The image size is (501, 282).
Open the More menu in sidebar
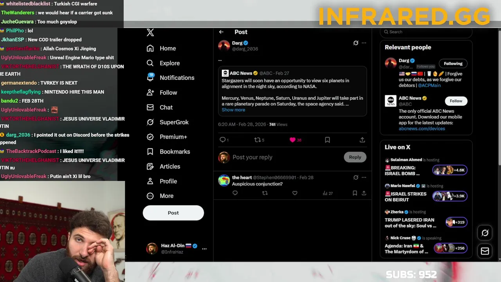pos(160,196)
